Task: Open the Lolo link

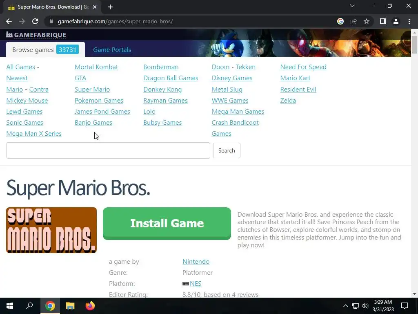Action: pos(149,111)
